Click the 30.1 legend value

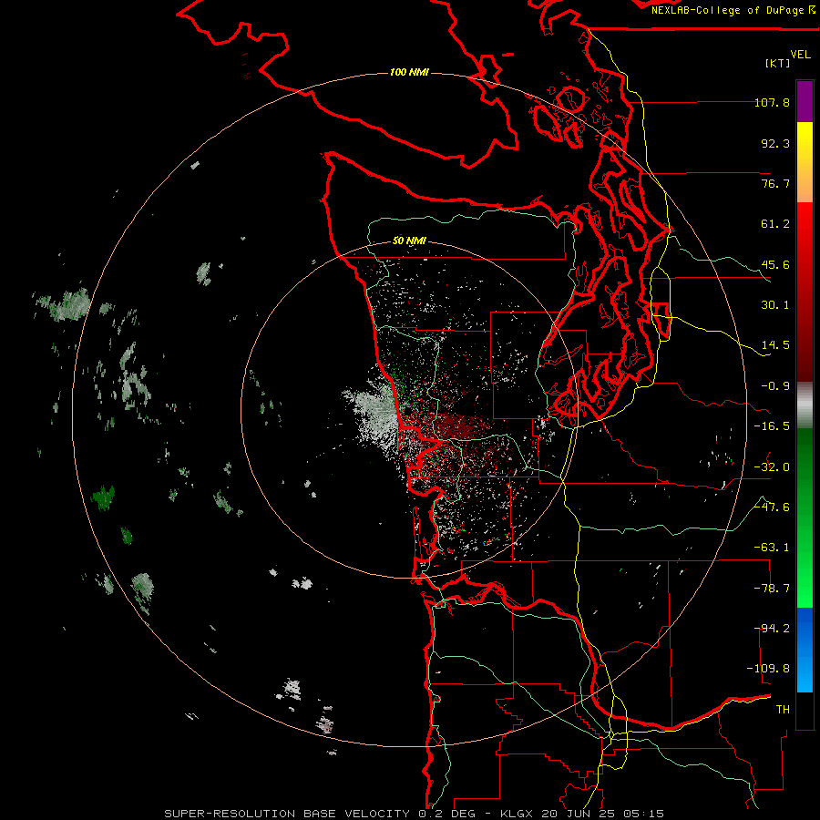pyautogui.click(x=775, y=305)
